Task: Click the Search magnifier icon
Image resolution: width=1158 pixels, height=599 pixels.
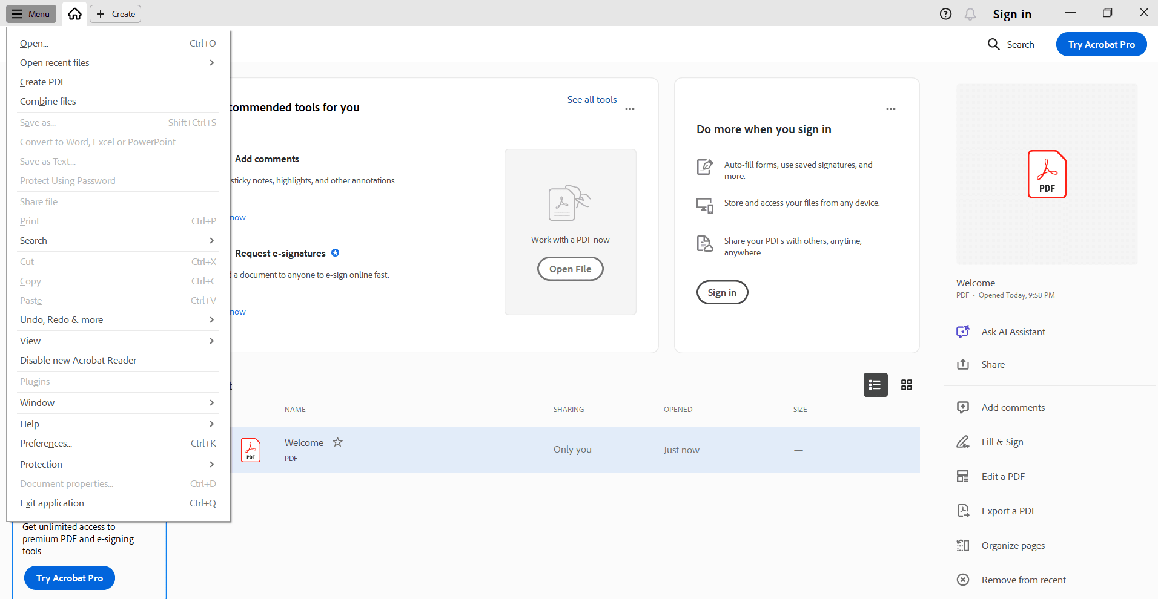Action: [x=993, y=44]
